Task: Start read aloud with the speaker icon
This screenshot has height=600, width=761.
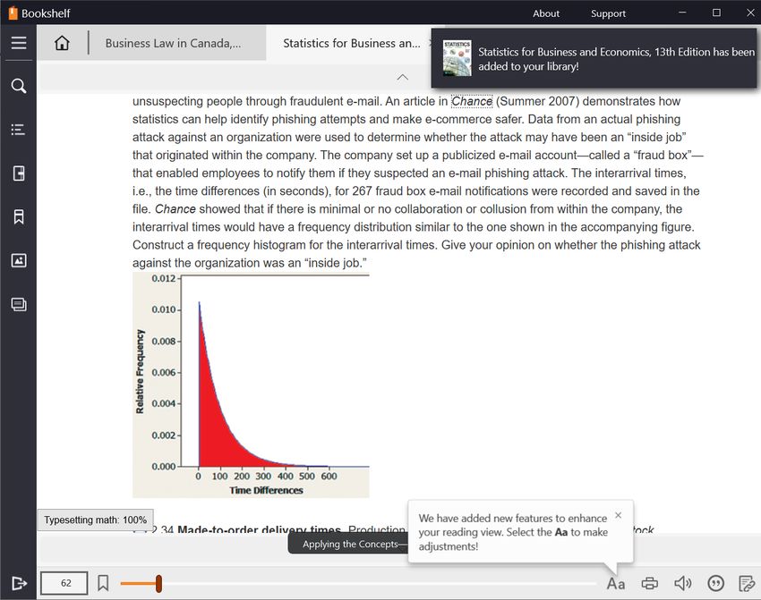Action: 682,584
